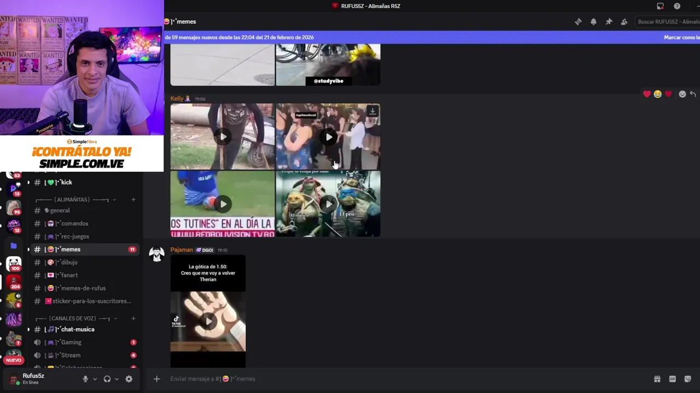The image size is (700, 393).
Task: Click the plus attach button in message bar
Action: click(x=156, y=379)
